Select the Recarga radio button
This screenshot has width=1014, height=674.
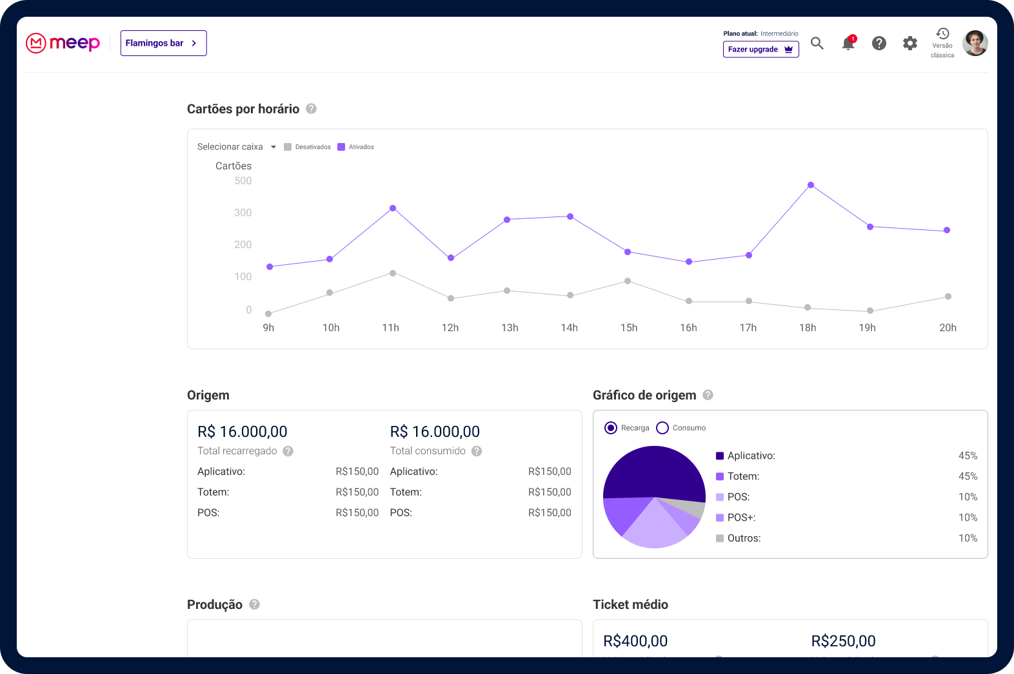611,428
